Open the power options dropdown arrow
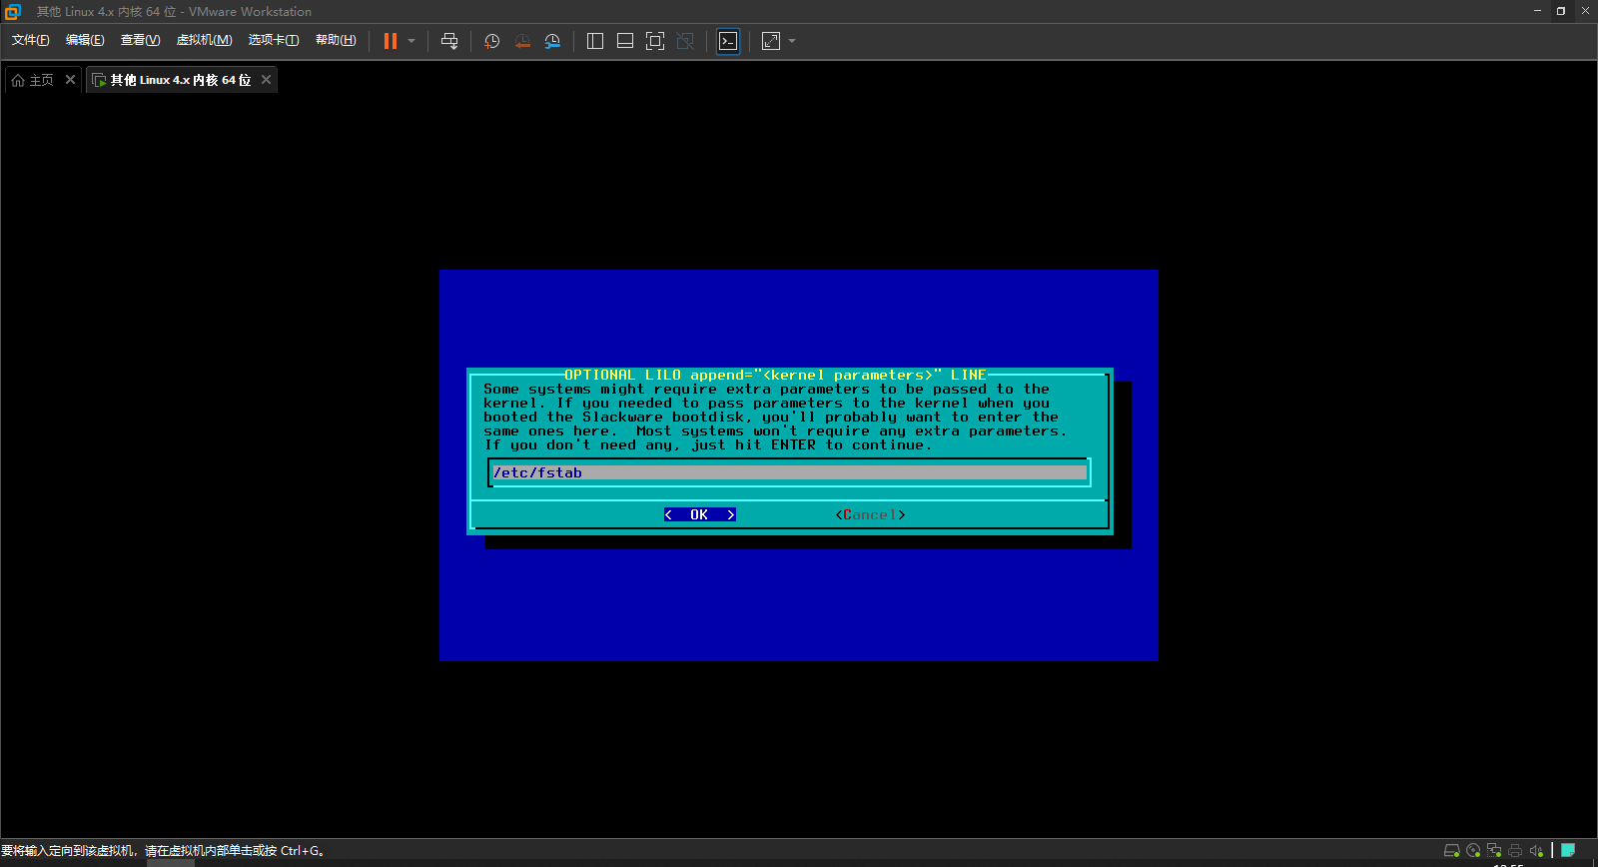This screenshot has height=867, width=1598. click(411, 41)
